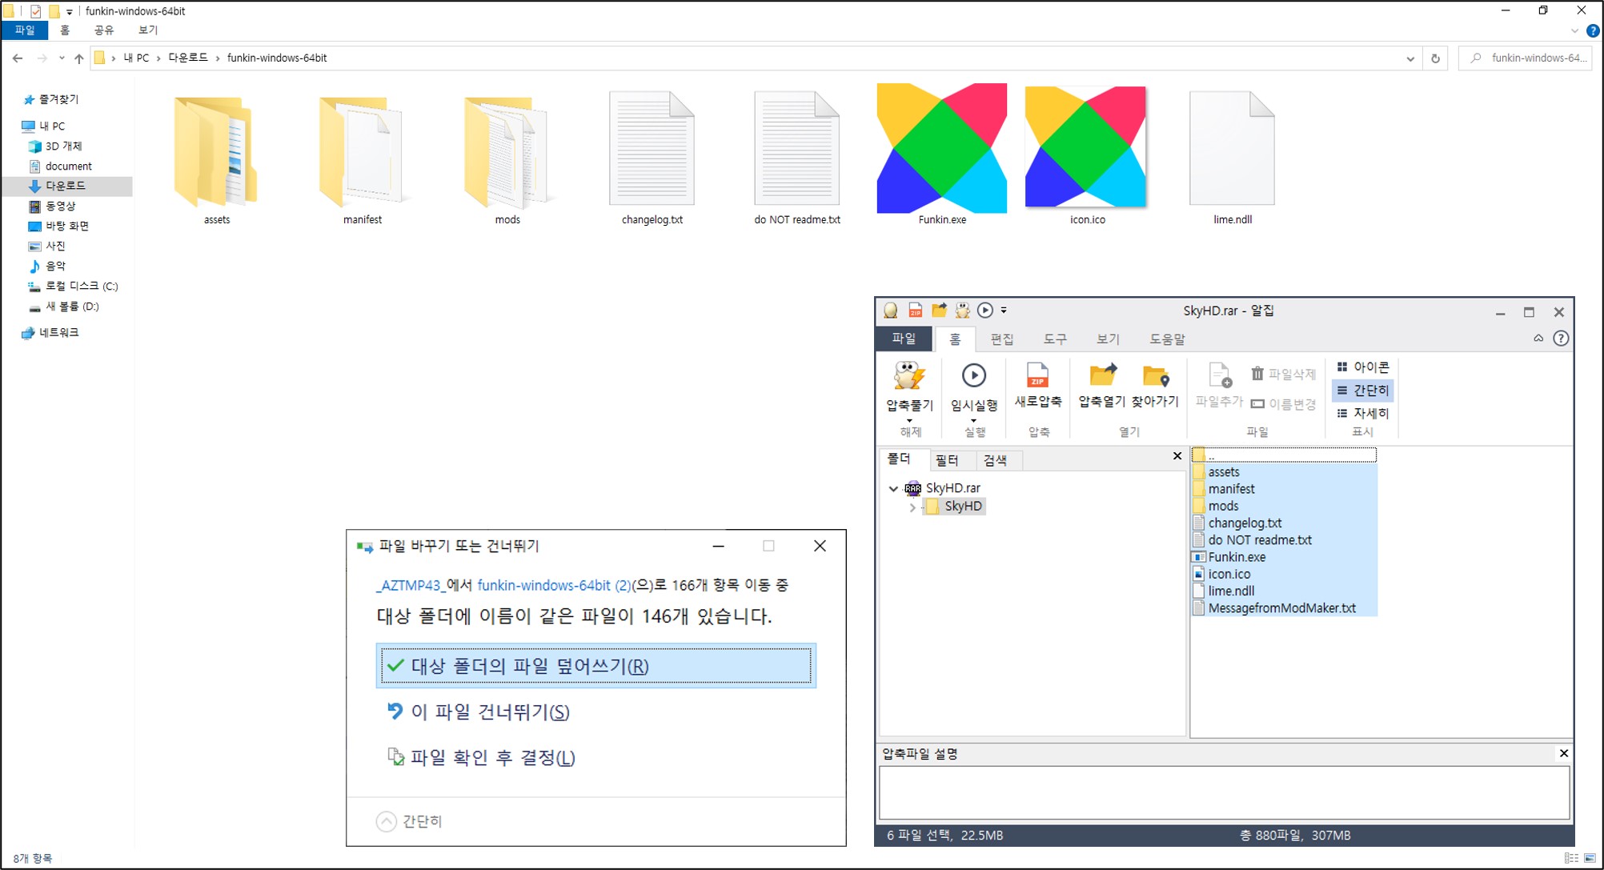Open the Funkin.exe thumbnail in explorer
Viewport: 1604px width, 870px height.
(942, 149)
